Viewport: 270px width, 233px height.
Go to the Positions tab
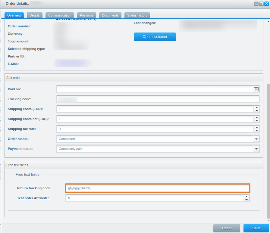86,15
